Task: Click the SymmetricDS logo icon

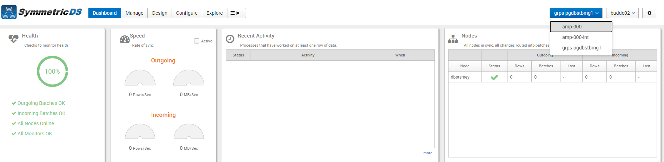Action: (9, 12)
